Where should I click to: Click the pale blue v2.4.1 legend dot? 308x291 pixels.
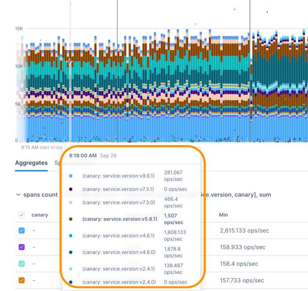[x=71, y=269]
